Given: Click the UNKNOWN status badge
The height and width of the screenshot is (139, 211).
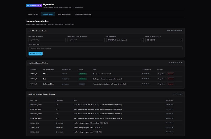Looking at the screenshot, I should click(x=82, y=84).
